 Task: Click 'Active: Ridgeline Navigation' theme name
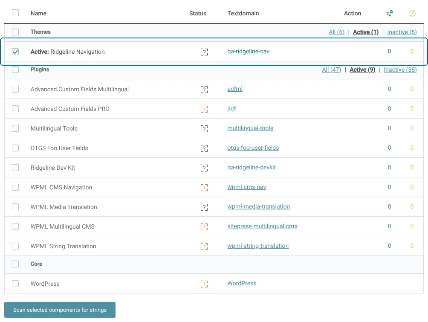click(68, 52)
